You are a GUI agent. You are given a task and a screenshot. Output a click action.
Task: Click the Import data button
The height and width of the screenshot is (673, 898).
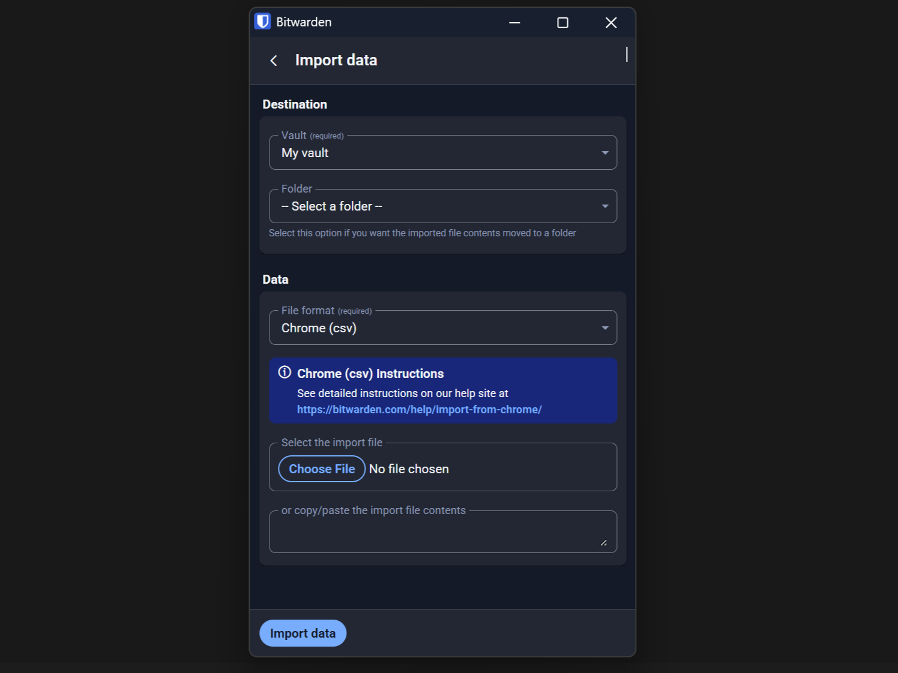[x=303, y=633]
